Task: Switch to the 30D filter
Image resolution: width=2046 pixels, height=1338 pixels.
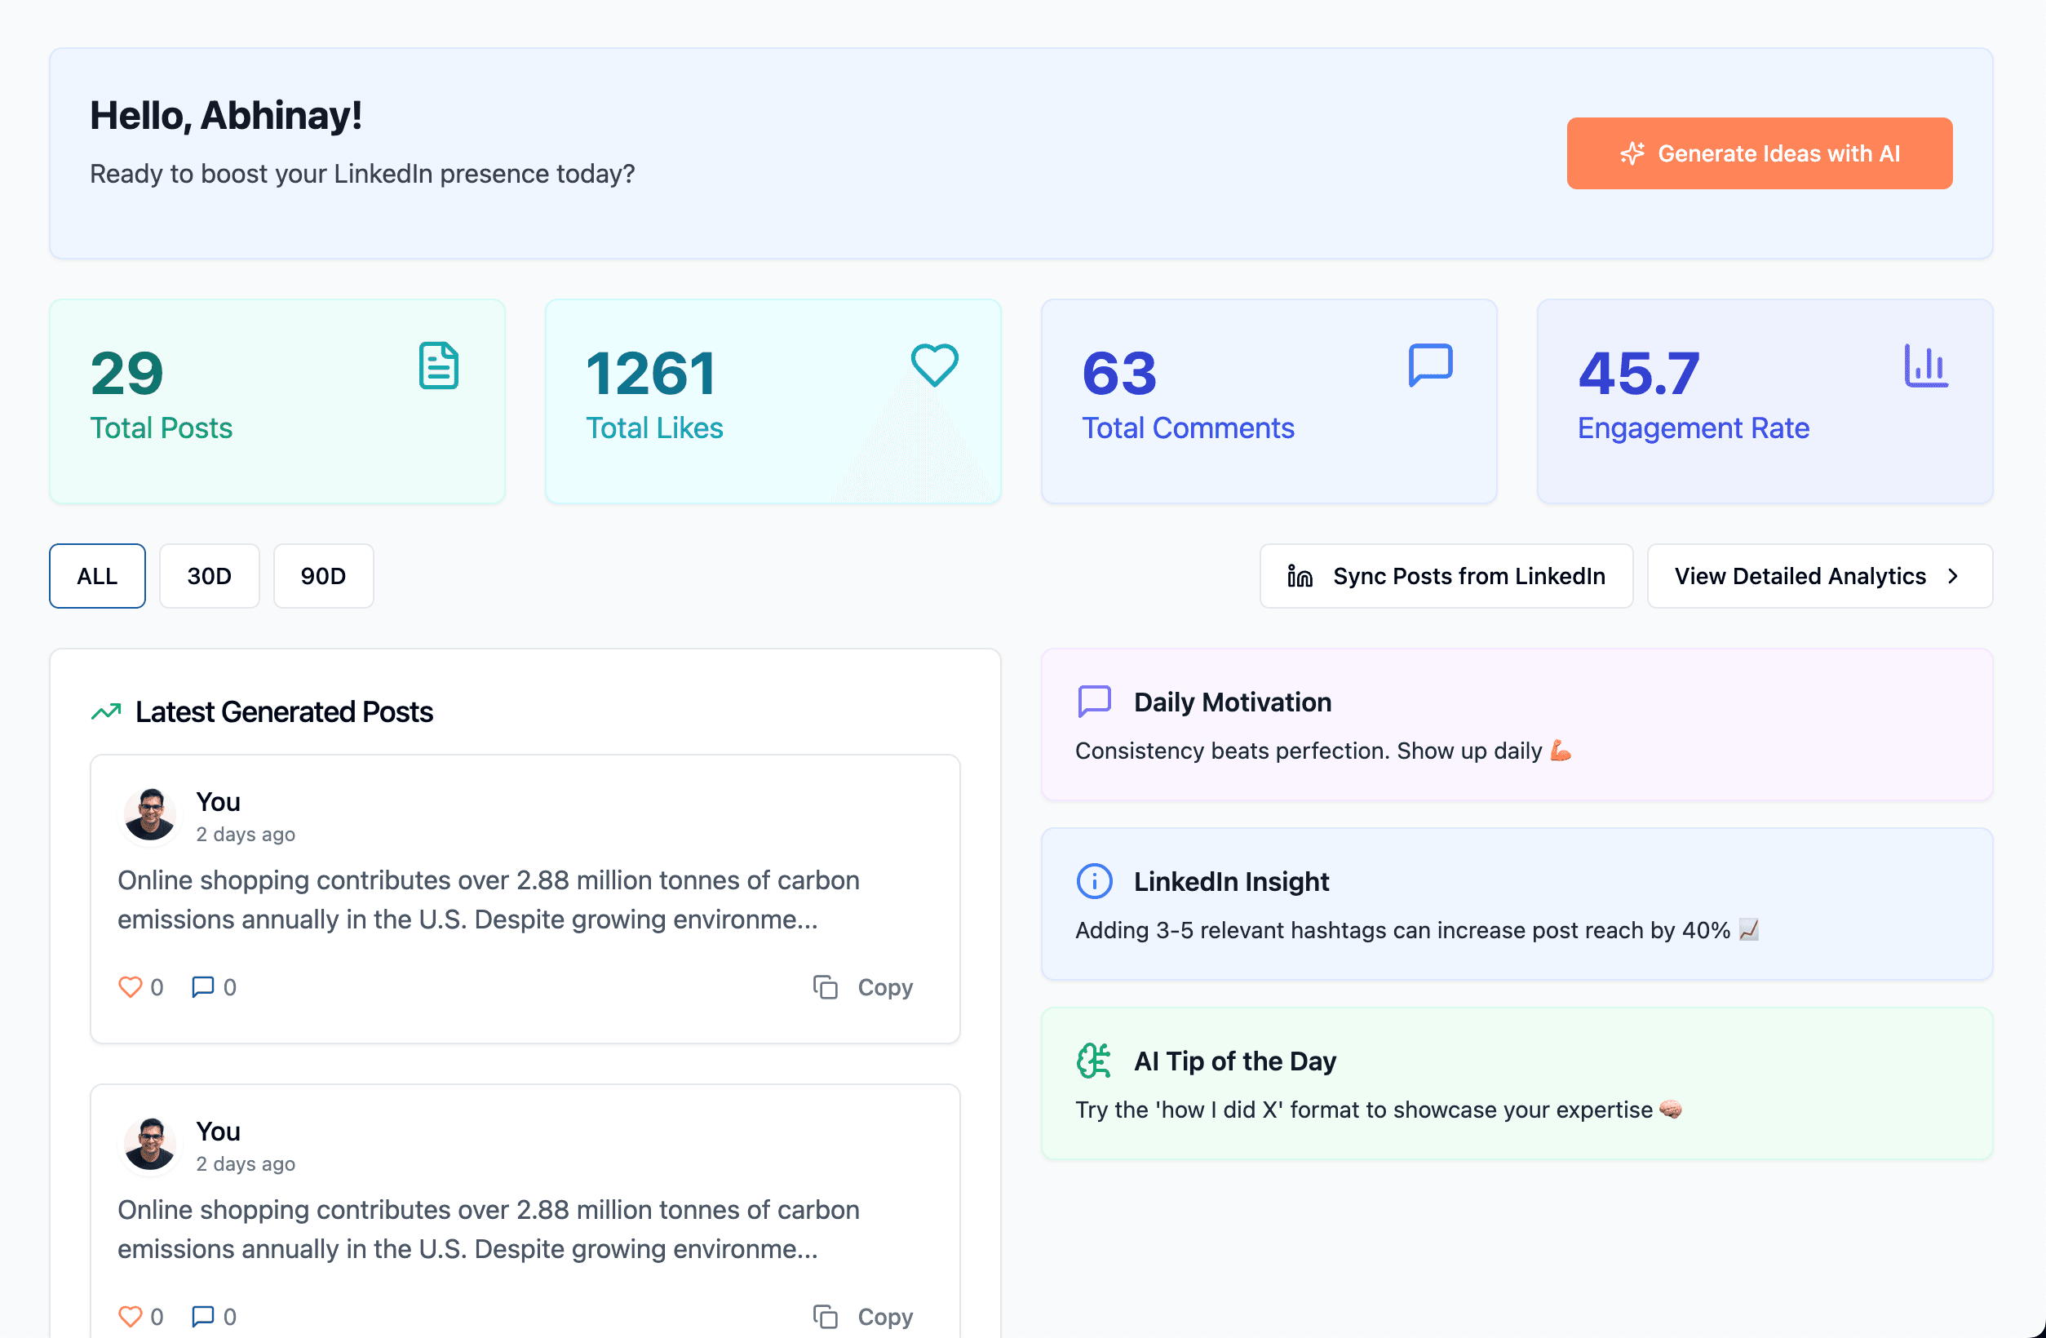Action: [209, 576]
